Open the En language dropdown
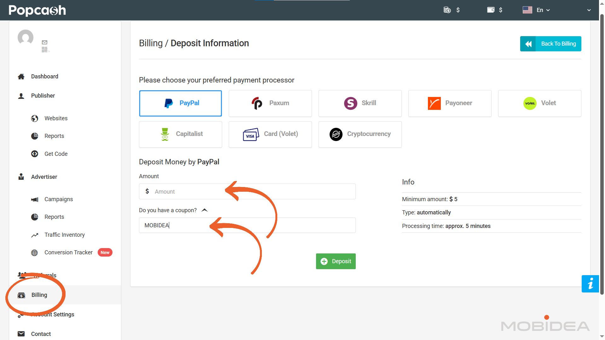Image resolution: width=605 pixels, height=340 pixels. [x=536, y=10]
